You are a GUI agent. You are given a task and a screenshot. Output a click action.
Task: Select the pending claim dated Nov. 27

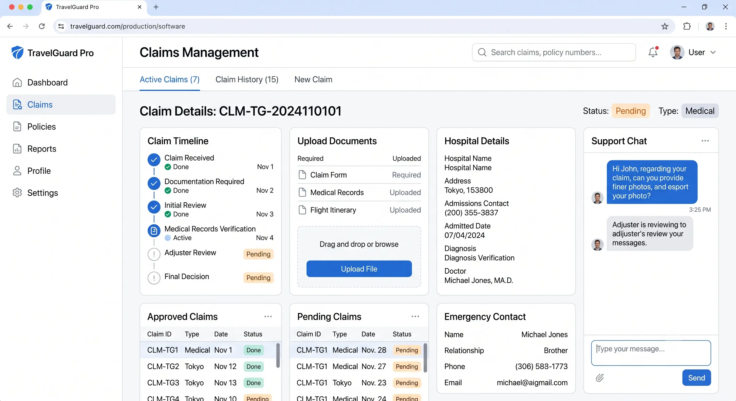coord(356,367)
